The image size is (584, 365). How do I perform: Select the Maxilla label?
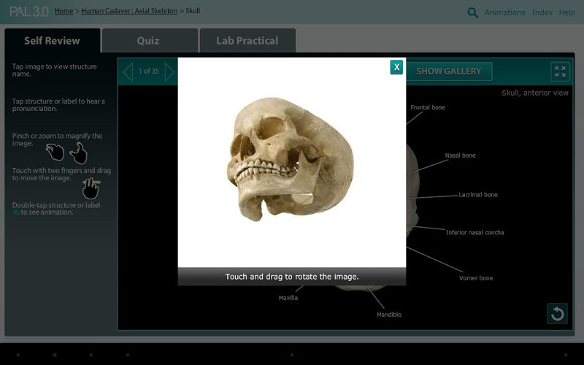pos(288,298)
